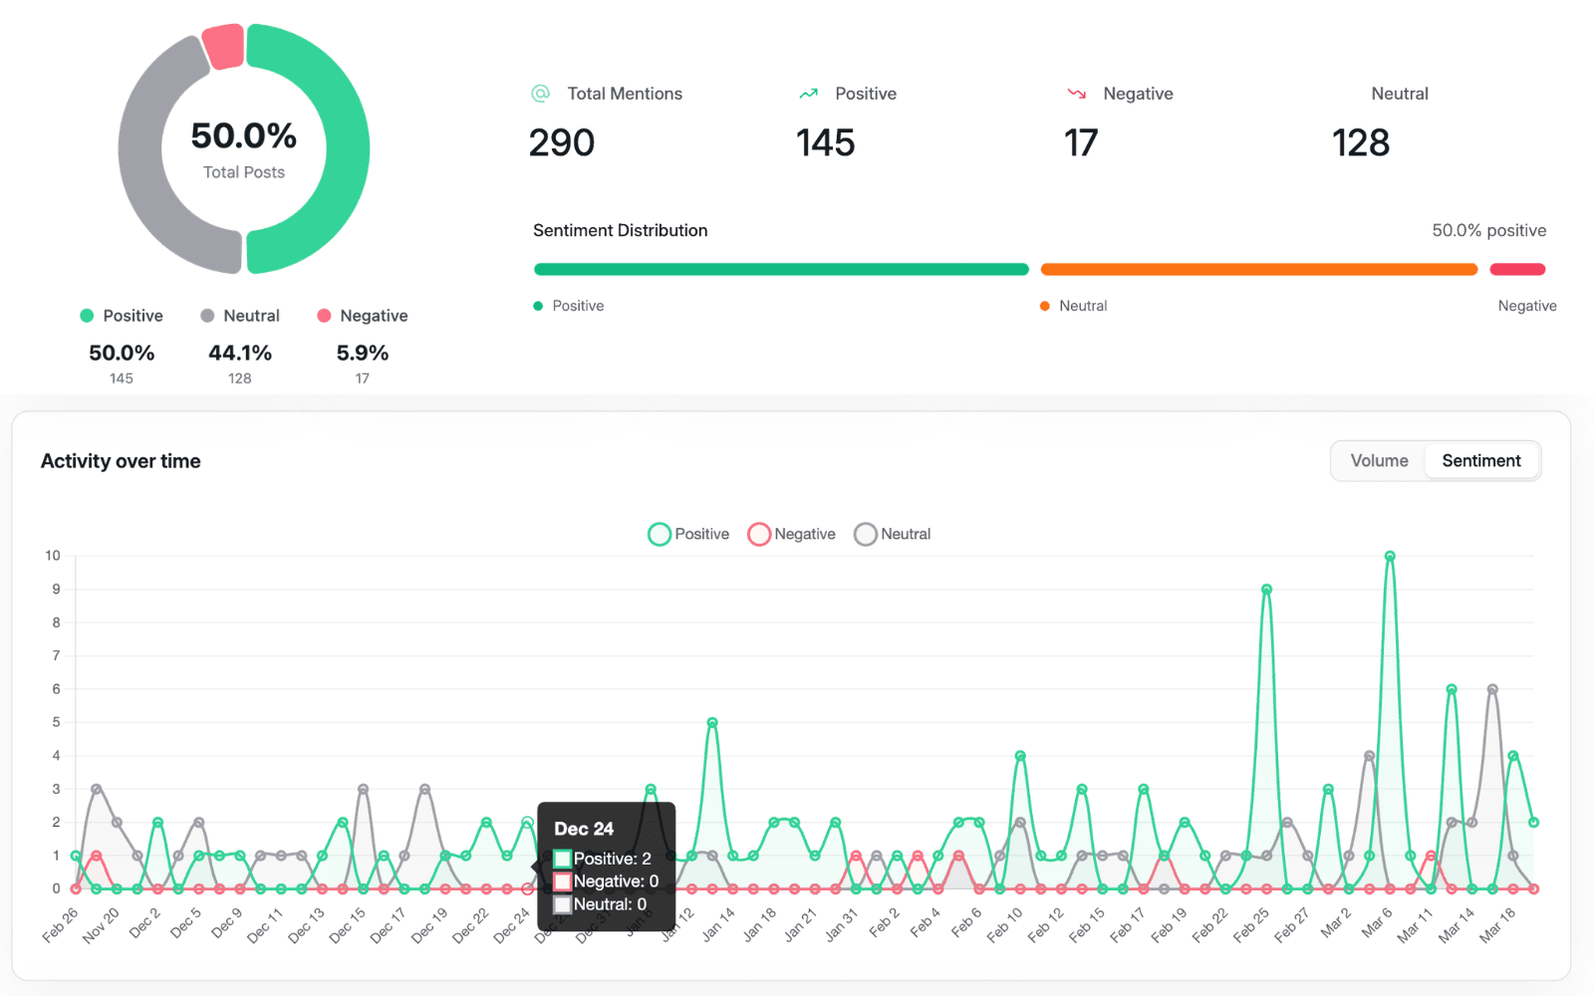
Task: Click the Sentiment Distribution heading
Action: (620, 230)
